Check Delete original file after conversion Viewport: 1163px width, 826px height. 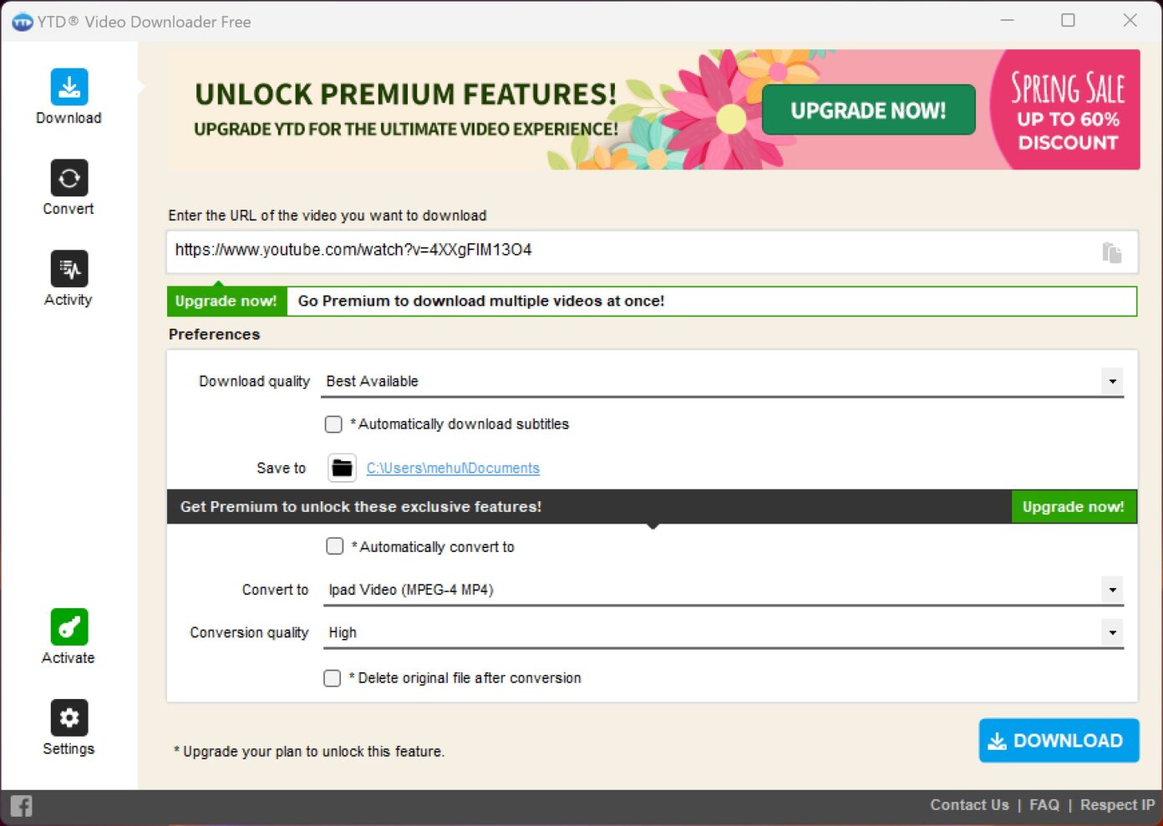[333, 678]
